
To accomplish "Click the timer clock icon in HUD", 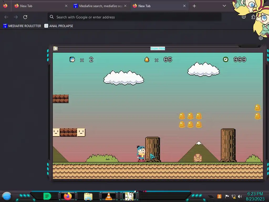I will point(226,59).
